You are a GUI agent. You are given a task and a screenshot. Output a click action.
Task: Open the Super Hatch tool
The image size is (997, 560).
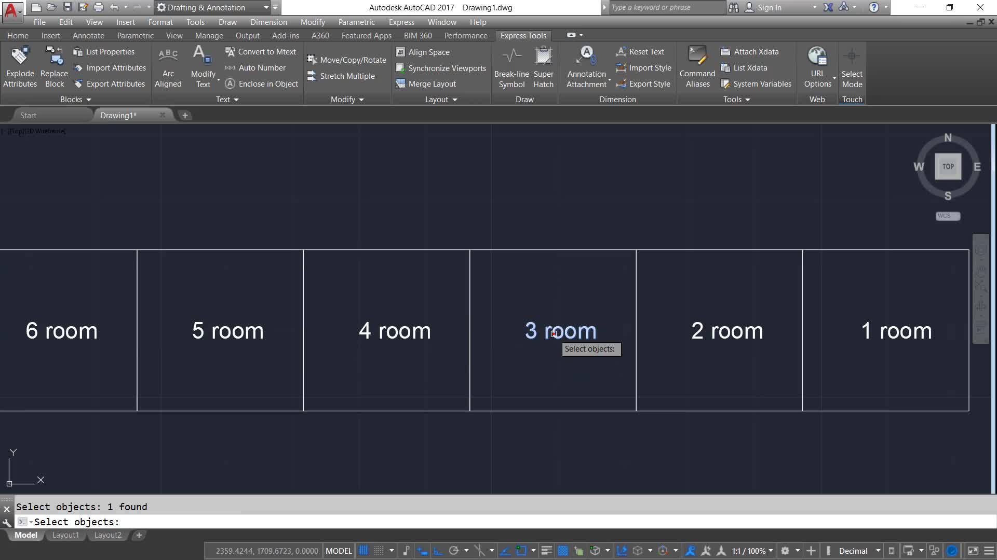click(543, 67)
